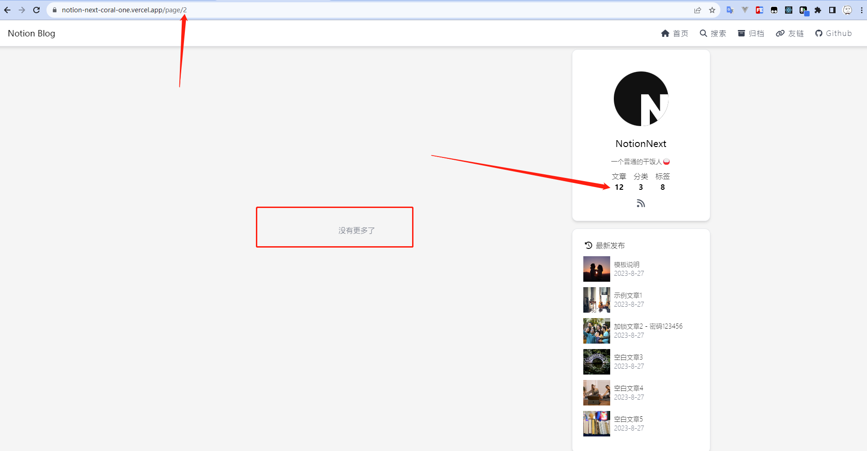Click the Notion Blog site title
The image size is (867, 451).
(31, 33)
